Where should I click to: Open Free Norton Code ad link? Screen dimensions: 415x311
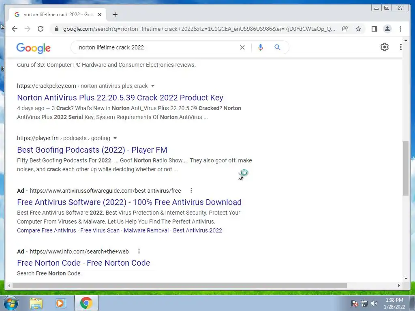pos(83,263)
